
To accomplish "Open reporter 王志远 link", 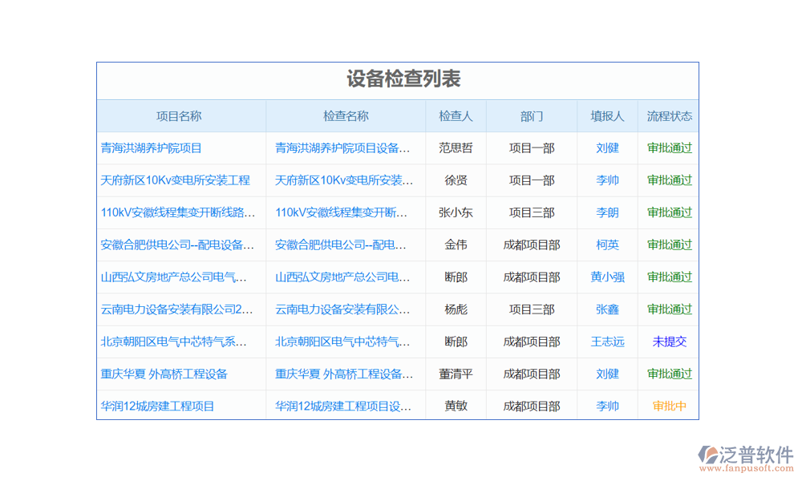I will tap(607, 342).
